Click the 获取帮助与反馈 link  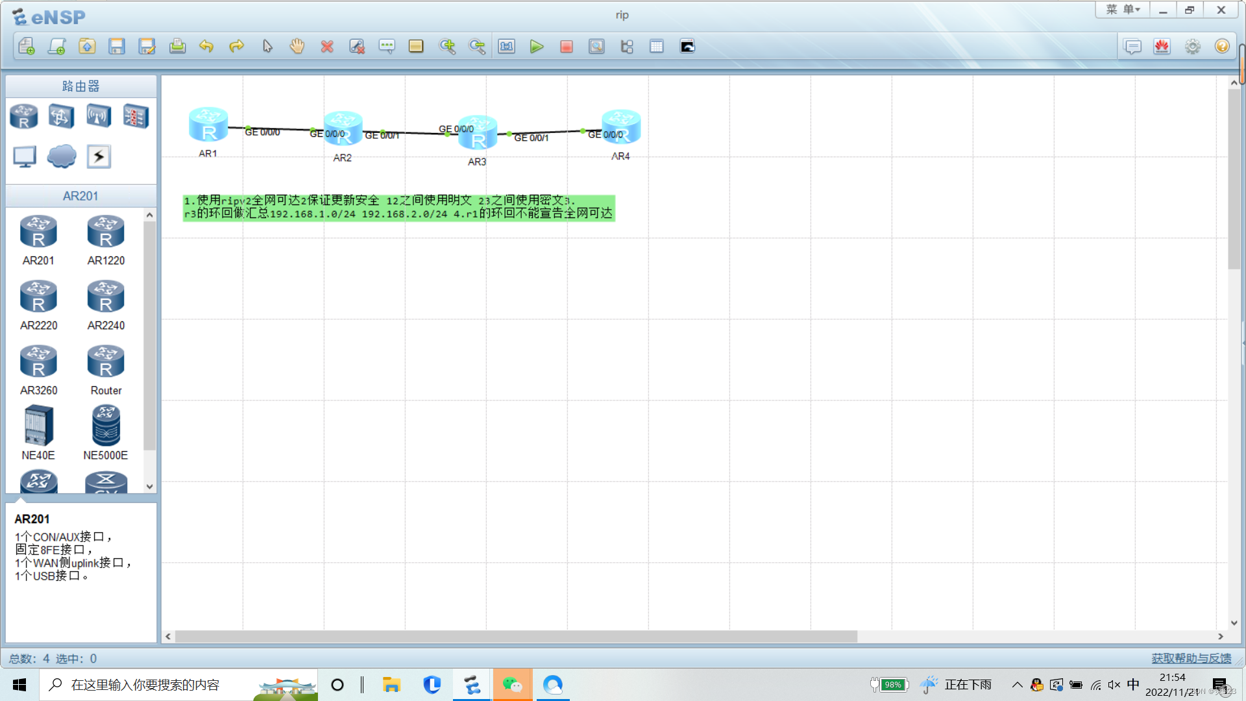click(x=1191, y=658)
